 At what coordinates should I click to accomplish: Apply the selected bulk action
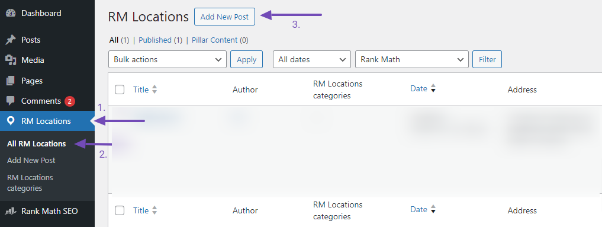[246, 59]
